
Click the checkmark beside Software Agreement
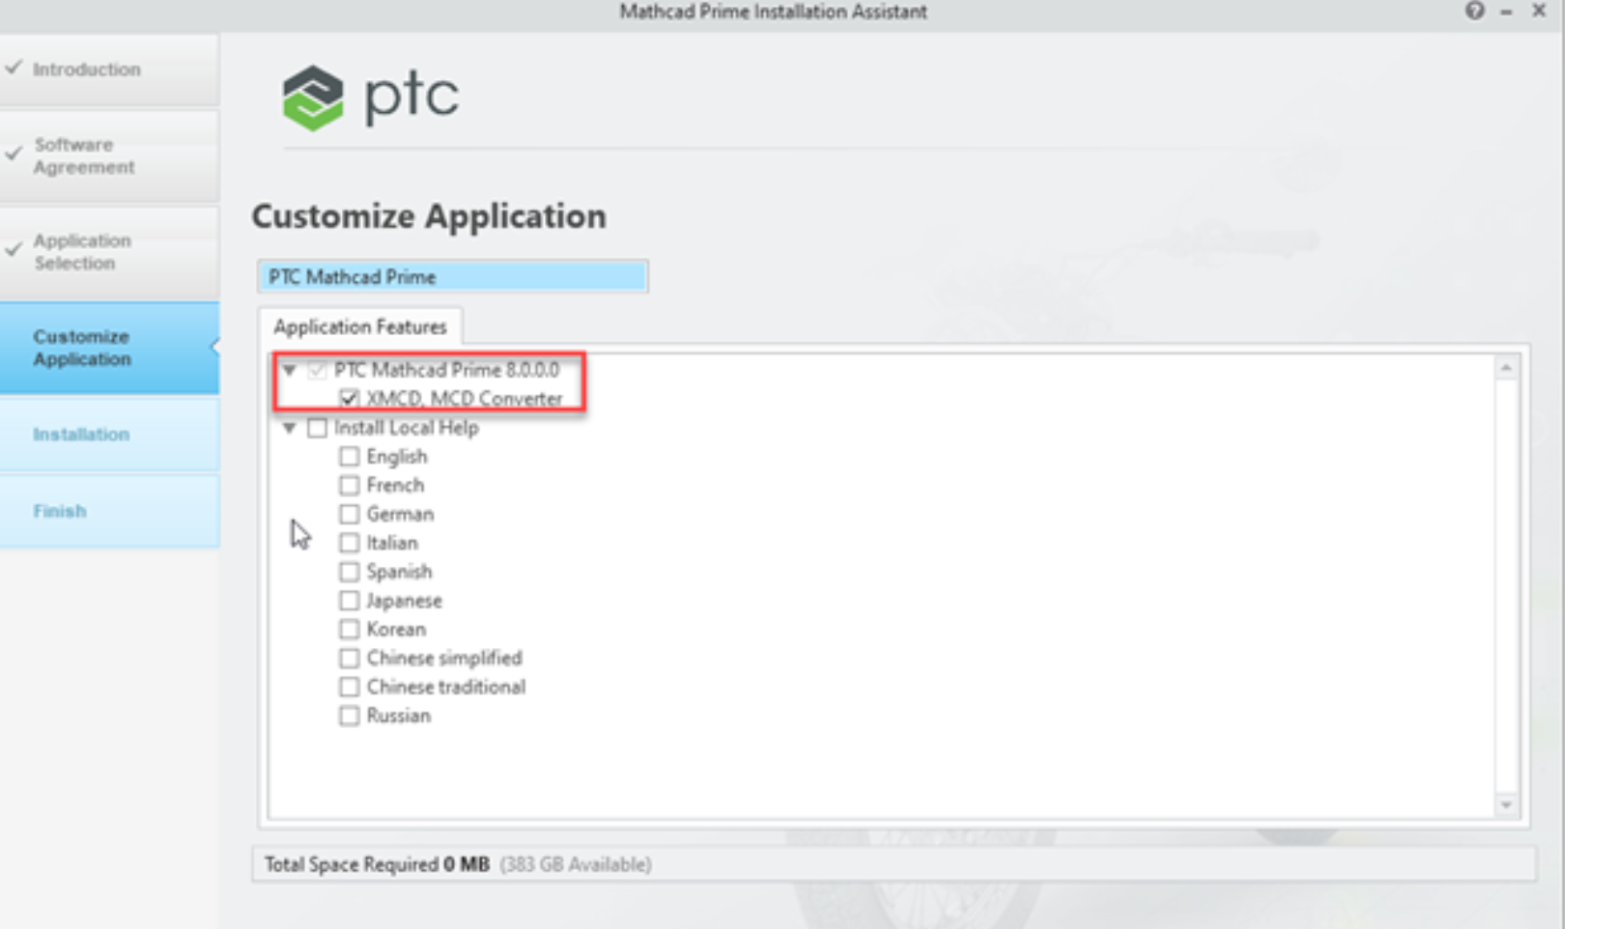click(14, 155)
